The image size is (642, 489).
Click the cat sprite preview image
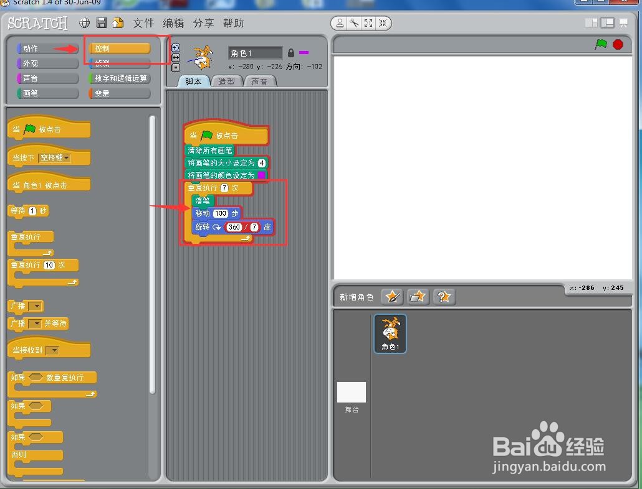[x=201, y=58]
